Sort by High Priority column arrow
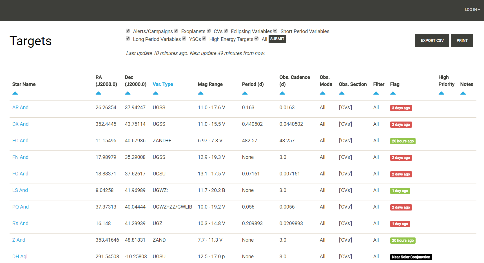This screenshot has width=484, height=263. tap(441, 93)
